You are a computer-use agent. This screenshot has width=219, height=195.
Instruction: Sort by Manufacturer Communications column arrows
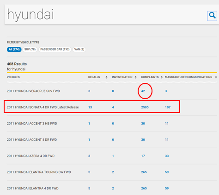[216, 77]
